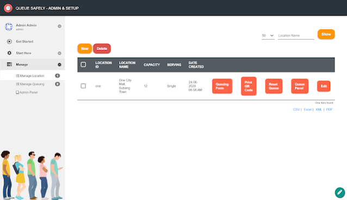Viewport: 347px width, 200px height.
Task: Click the Print QR Code button
Action: click(249, 86)
